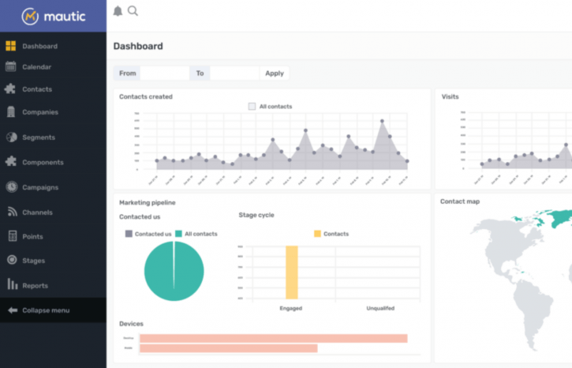Expand the Components menu item
The image size is (572, 368).
[43, 163]
